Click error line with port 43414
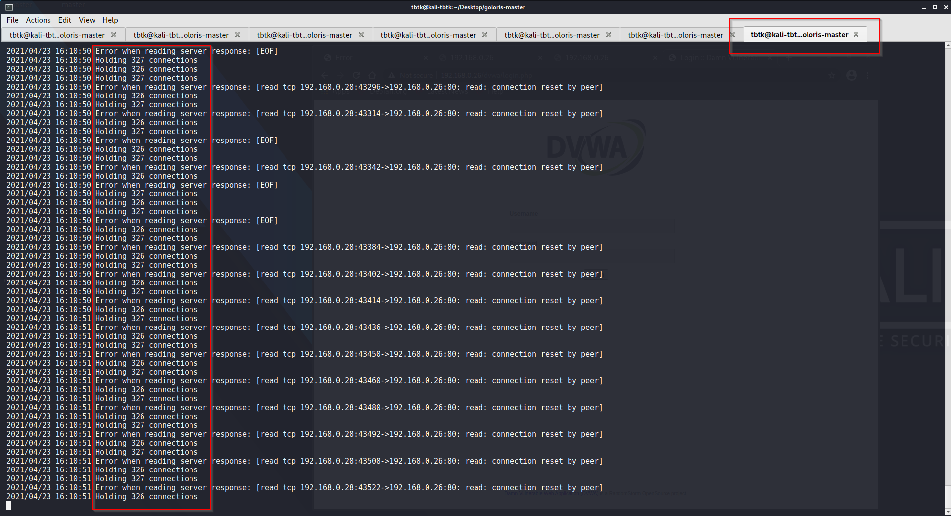 pyautogui.click(x=304, y=301)
